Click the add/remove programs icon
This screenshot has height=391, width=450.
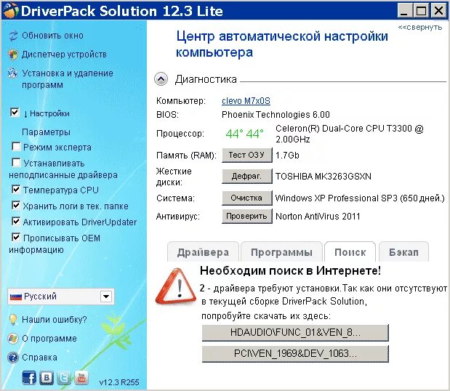[x=12, y=73]
